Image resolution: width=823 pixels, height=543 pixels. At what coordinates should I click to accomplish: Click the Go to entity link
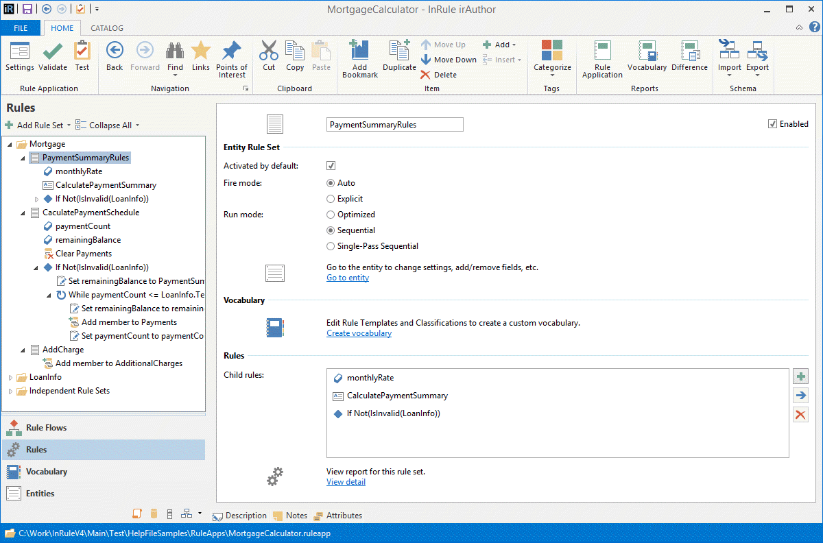[x=347, y=278]
